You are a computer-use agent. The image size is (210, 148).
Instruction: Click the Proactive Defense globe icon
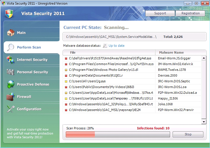click(x=11, y=84)
